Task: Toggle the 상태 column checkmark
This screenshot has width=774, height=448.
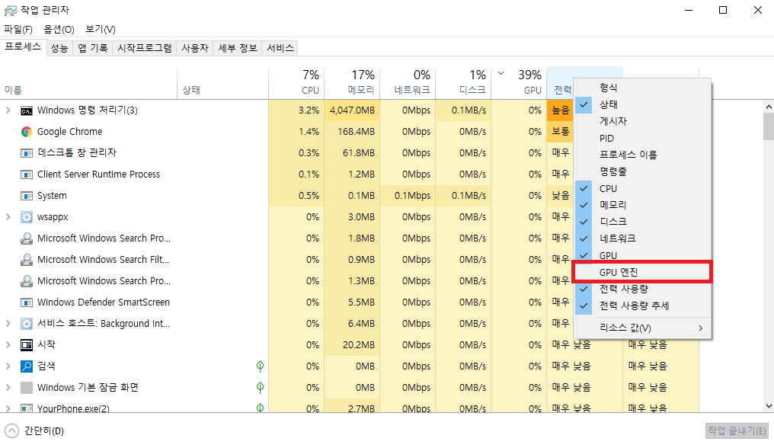Action: click(584, 104)
